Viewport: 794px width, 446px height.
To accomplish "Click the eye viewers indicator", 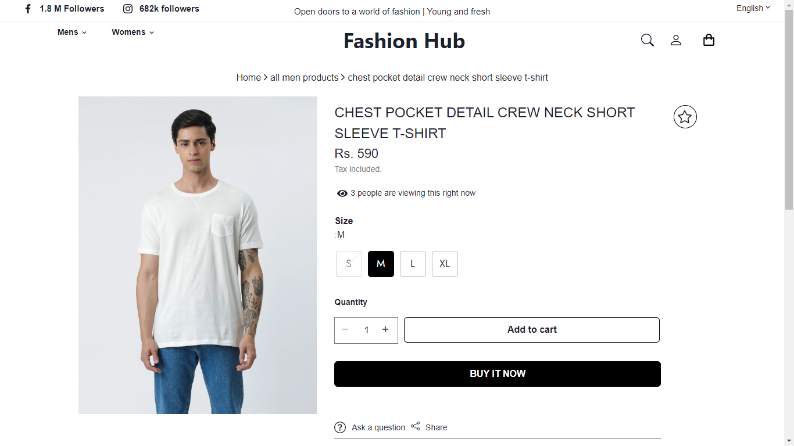I will 342,193.
